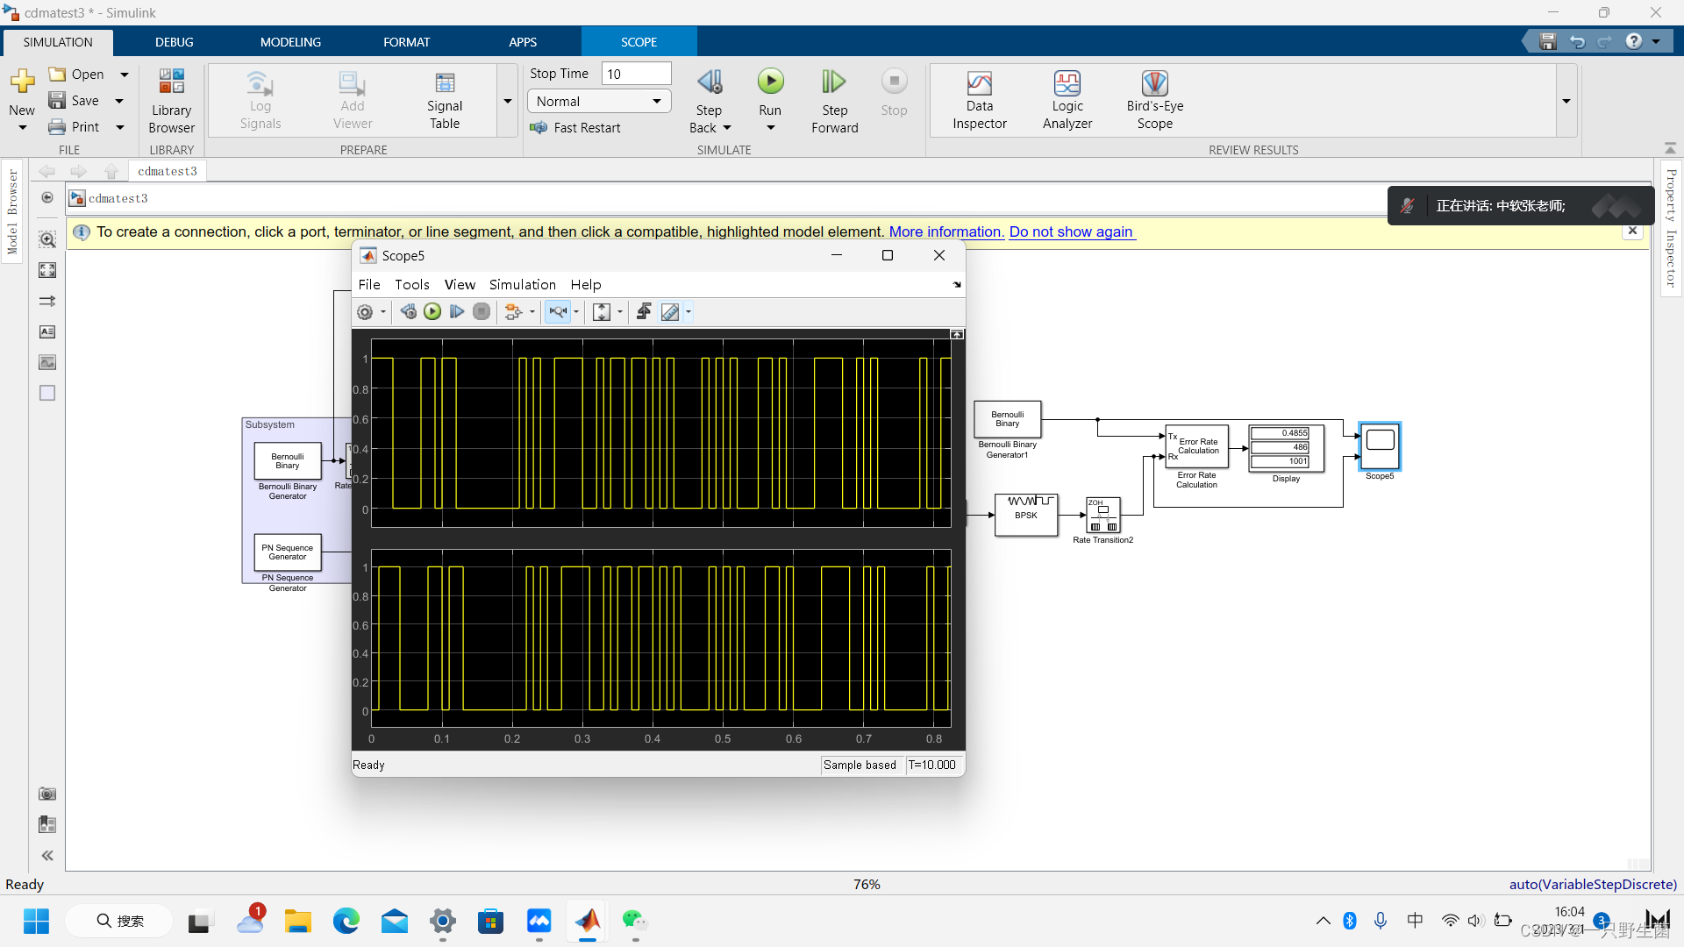Click the scope Scale Y-axis limits icon
The image size is (1684, 947).
coord(601,312)
